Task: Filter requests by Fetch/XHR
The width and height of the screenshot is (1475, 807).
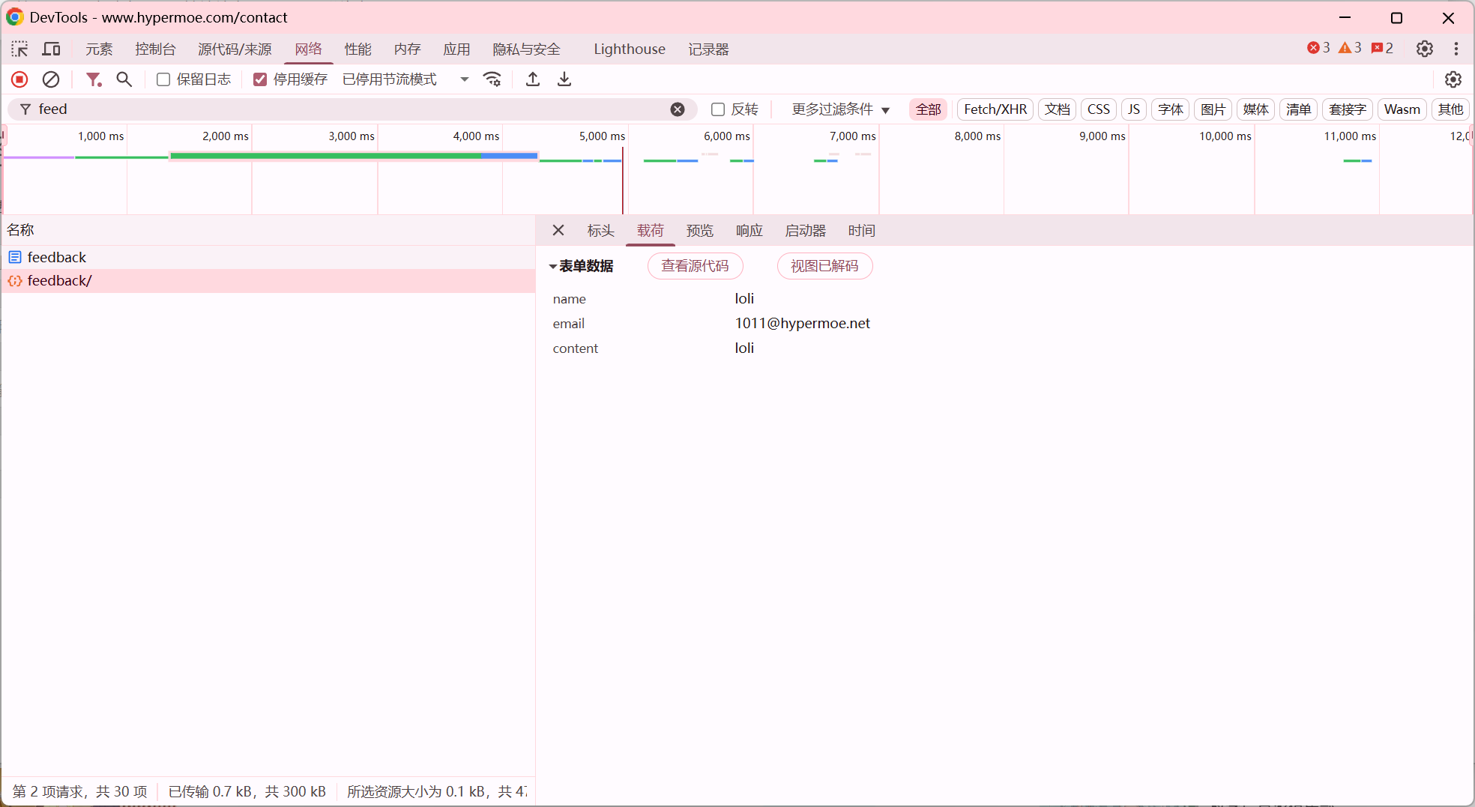Action: [995, 109]
